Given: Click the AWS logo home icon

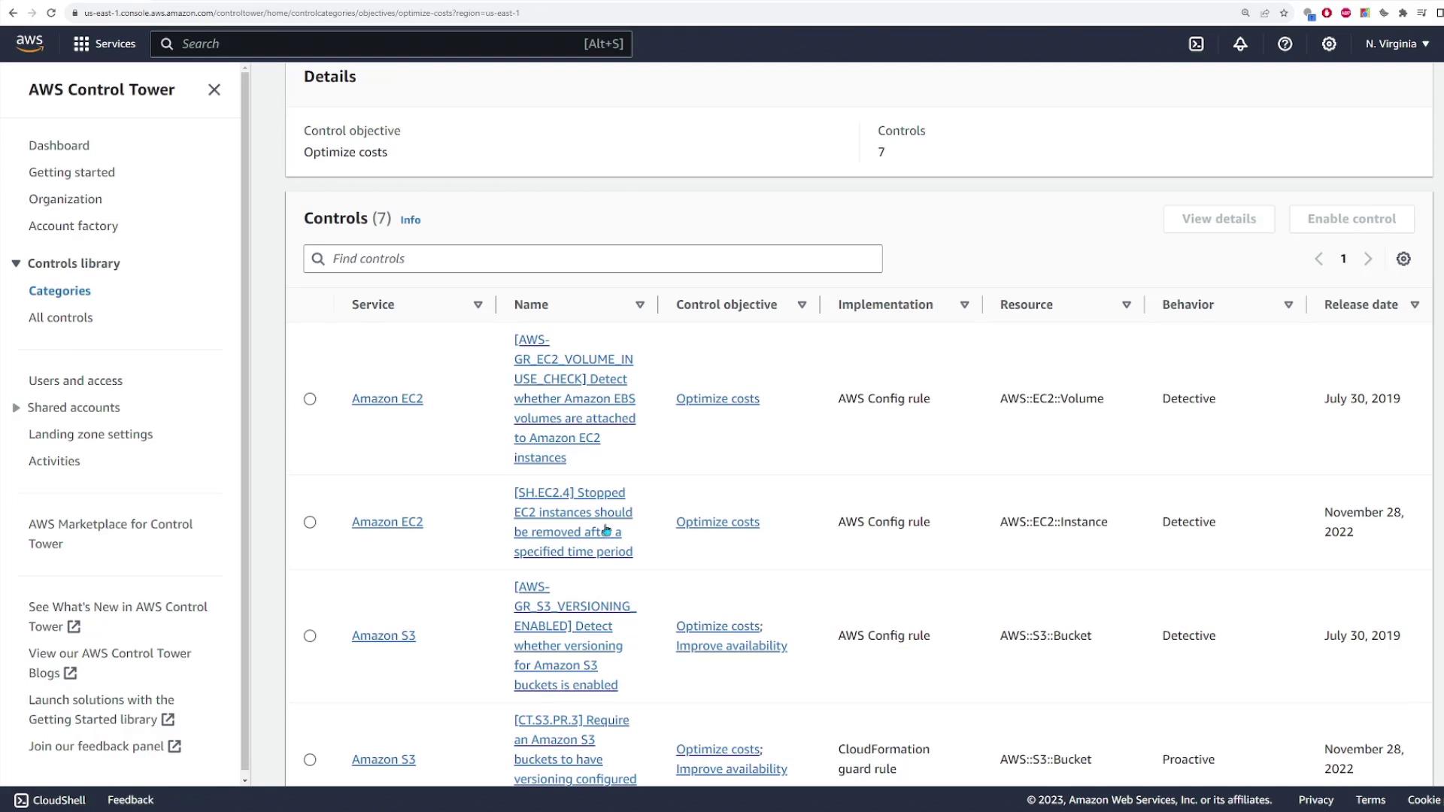Looking at the screenshot, I should click(29, 44).
